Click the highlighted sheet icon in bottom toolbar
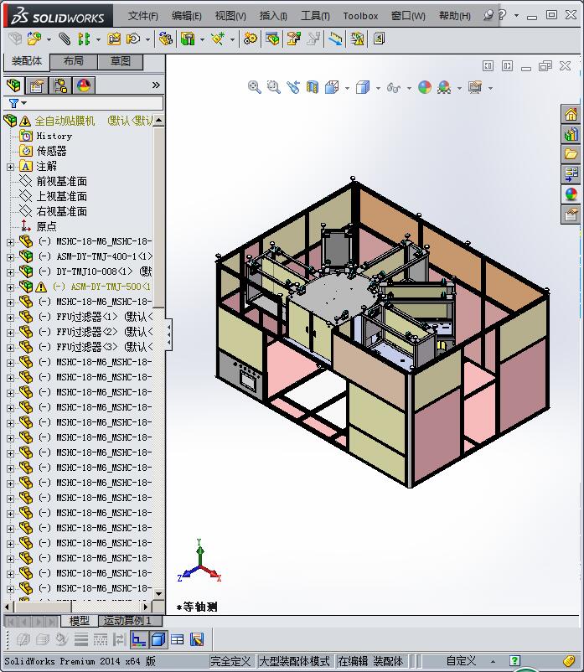The height and width of the screenshot is (672, 584). tap(197, 640)
